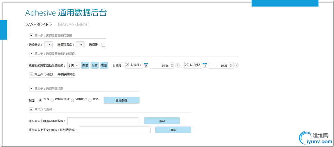Collapse 第一步 section arrow

point(31,35)
